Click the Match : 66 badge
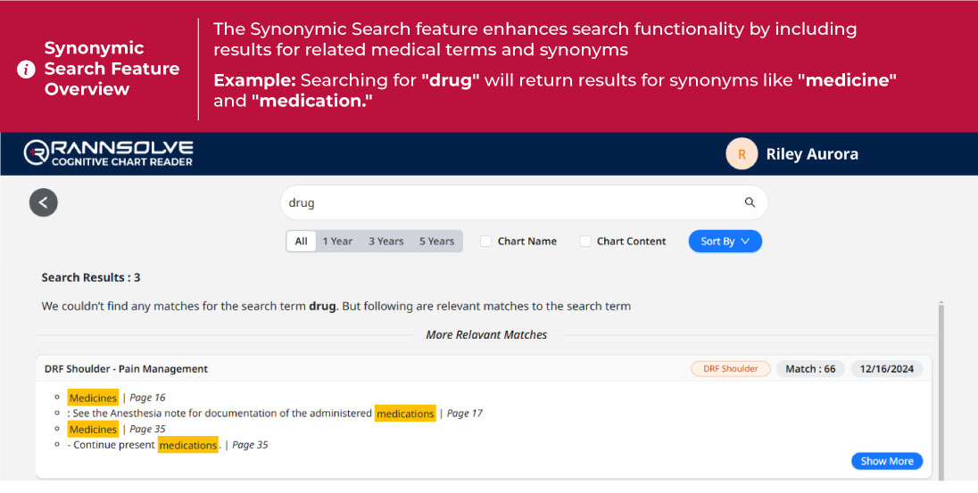Image resolution: width=978 pixels, height=493 pixels. point(810,369)
